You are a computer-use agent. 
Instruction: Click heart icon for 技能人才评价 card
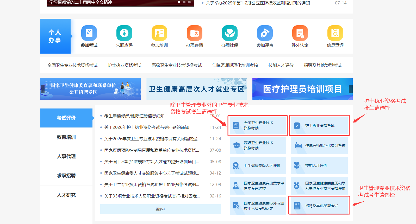tap(297, 165)
